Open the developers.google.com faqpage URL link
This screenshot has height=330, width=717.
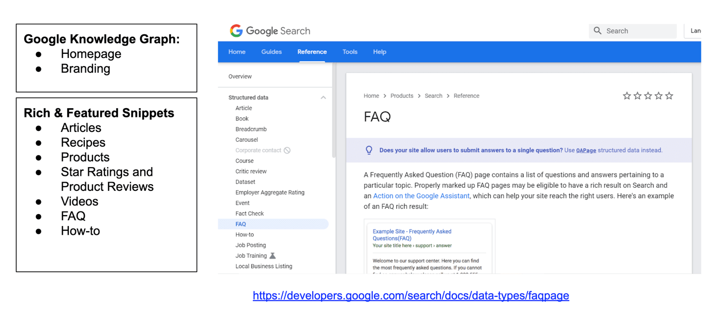(x=411, y=296)
